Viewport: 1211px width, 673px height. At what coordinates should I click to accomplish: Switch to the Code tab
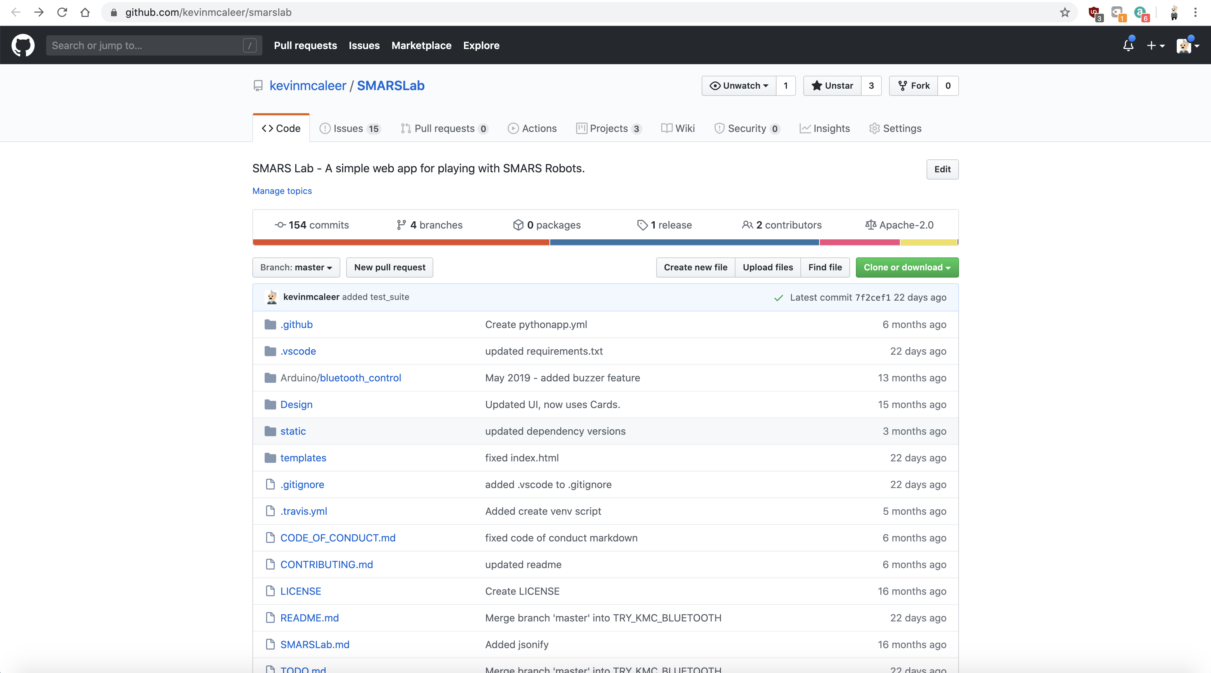(x=281, y=128)
